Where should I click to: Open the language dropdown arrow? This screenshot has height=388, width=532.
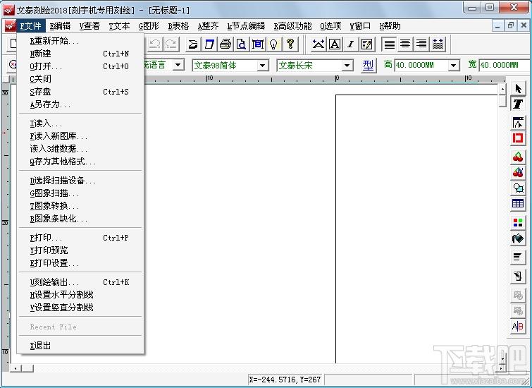click(x=178, y=65)
